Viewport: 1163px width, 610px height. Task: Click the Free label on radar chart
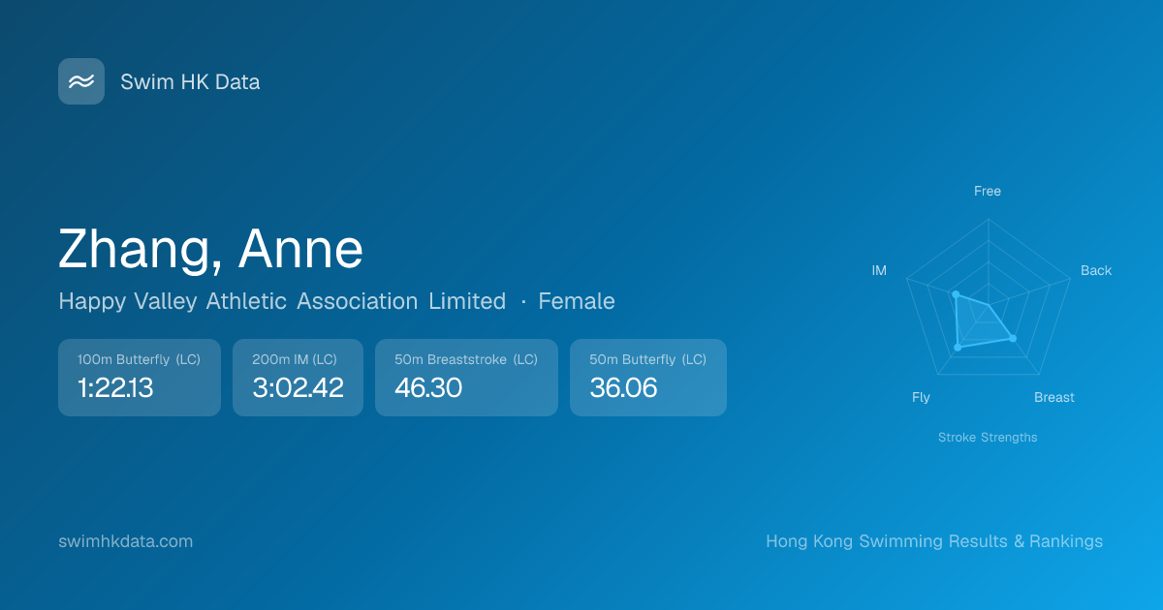(988, 191)
